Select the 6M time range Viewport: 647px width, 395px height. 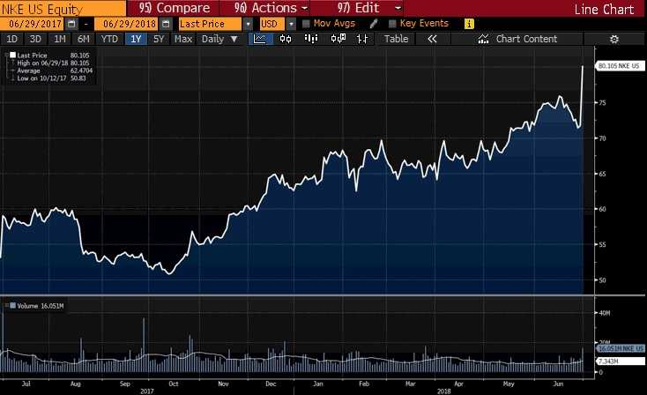84,39
